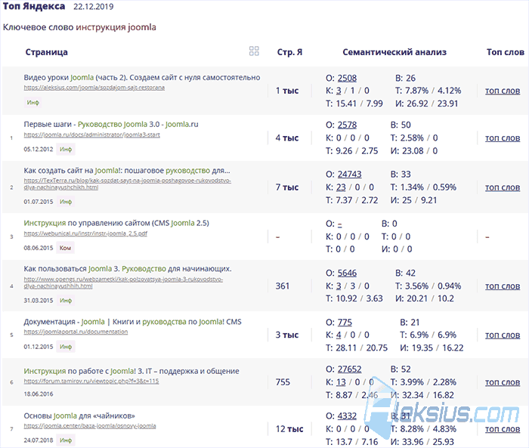Screen dimensions: 529x448
Task: Click the word count 5646 link
Action: click(347, 273)
